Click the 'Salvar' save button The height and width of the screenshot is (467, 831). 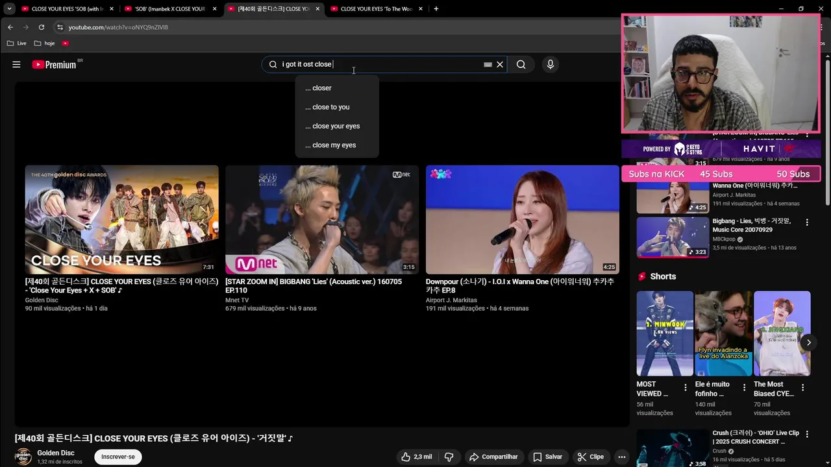pyautogui.click(x=547, y=457)
